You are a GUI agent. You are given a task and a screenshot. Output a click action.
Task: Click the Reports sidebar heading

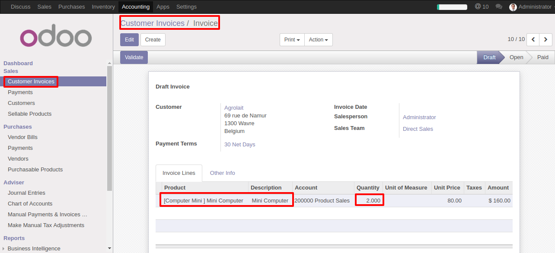tap(14, 238)
